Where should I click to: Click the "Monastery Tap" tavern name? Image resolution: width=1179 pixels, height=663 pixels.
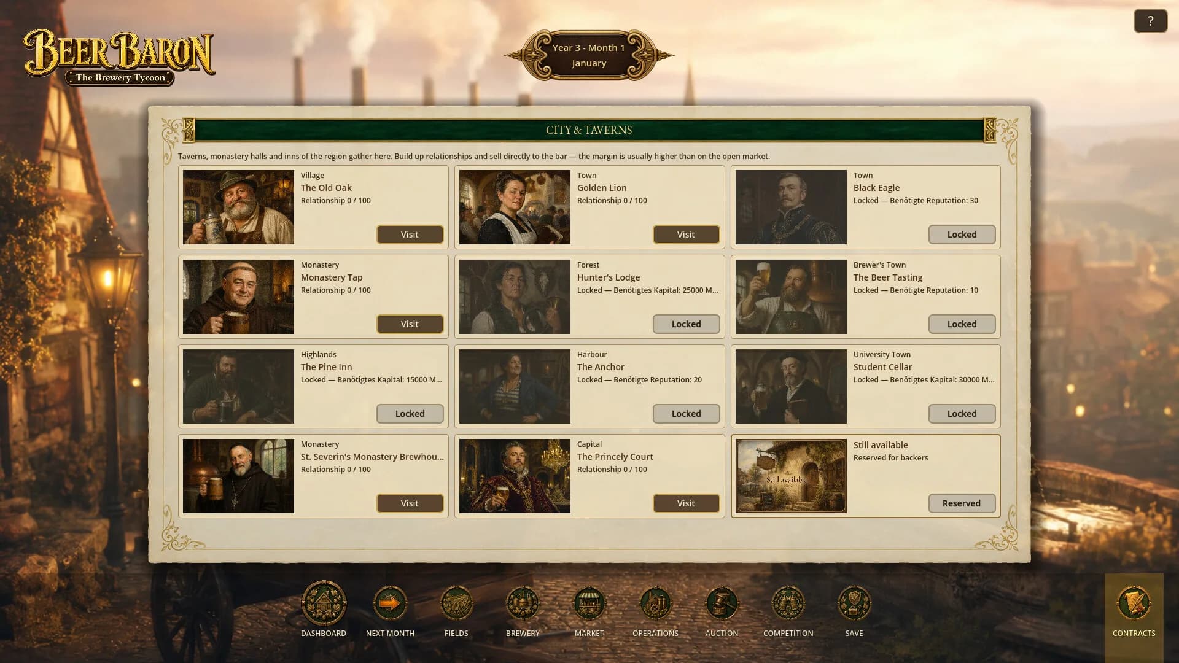pos(332,277)
